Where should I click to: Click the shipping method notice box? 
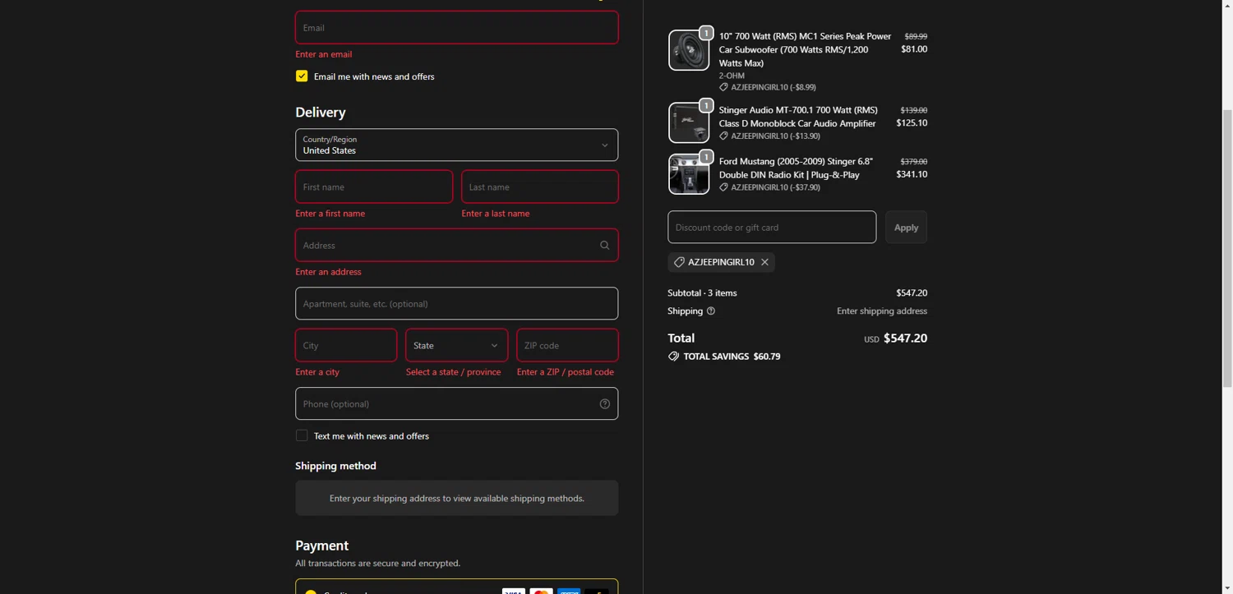tap(456, 498)
